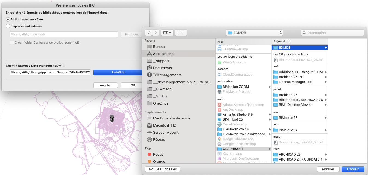Viewport: 368px width, 175px height.
Task: Click the Google Chrome.app icon
Action: (x=220, y=139)
